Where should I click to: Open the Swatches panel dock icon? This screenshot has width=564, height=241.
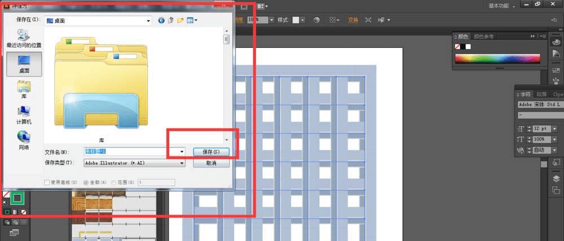point(556,70)
